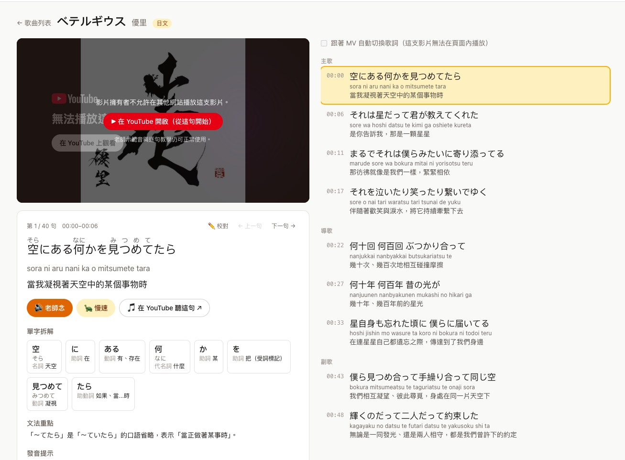
Task: Jump to lyric まるでそれは僕らみたいに寄り添ってる
Action: [x=465, y=163]
